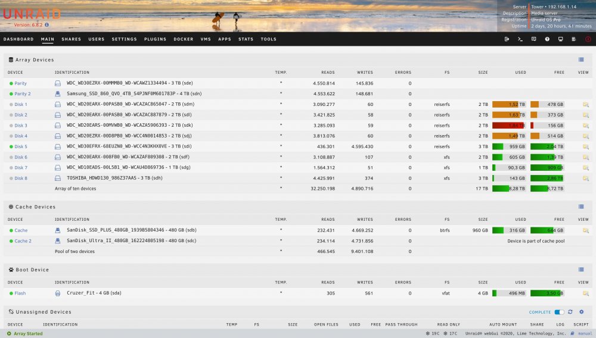The image size is (596, 338).
Task: Switch to the Shares tab
Action: coord(72,39)
